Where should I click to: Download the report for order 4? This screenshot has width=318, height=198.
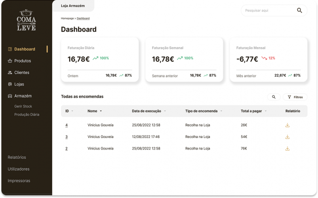point(288,125)
